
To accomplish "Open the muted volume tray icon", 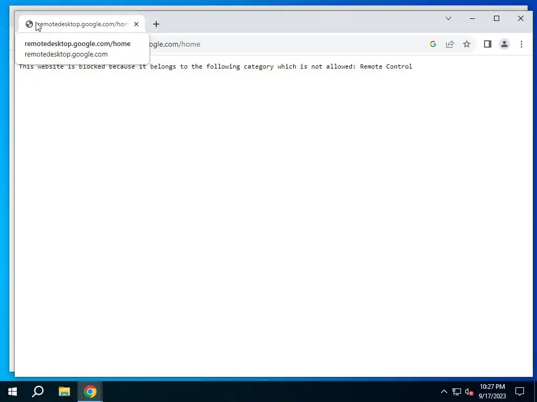I will [x=469, y=392].
